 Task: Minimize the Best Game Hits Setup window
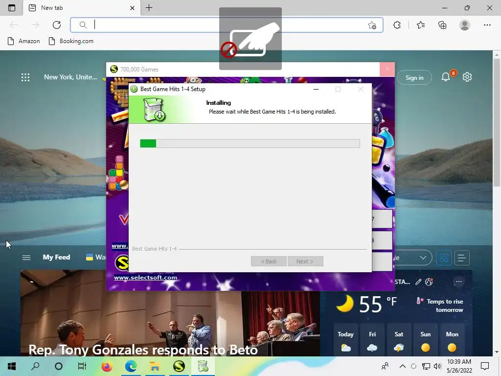coord(316,89)
